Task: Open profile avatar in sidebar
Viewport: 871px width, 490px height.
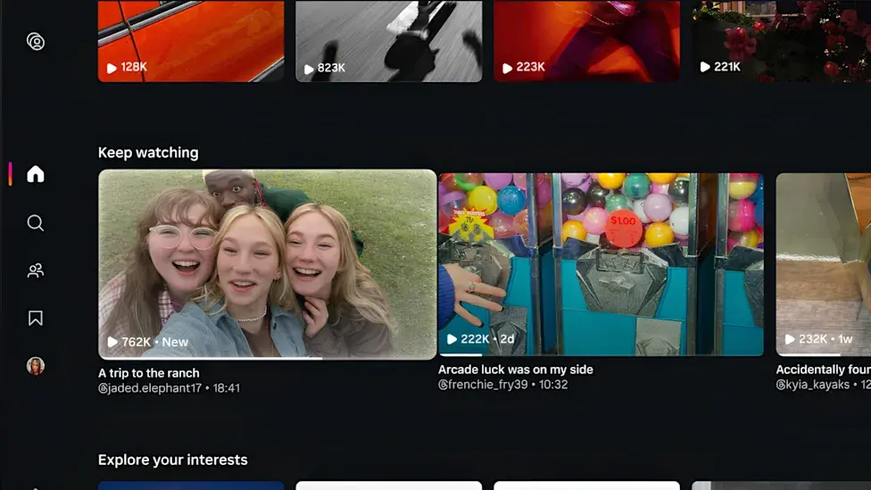Action: point(36,366)
